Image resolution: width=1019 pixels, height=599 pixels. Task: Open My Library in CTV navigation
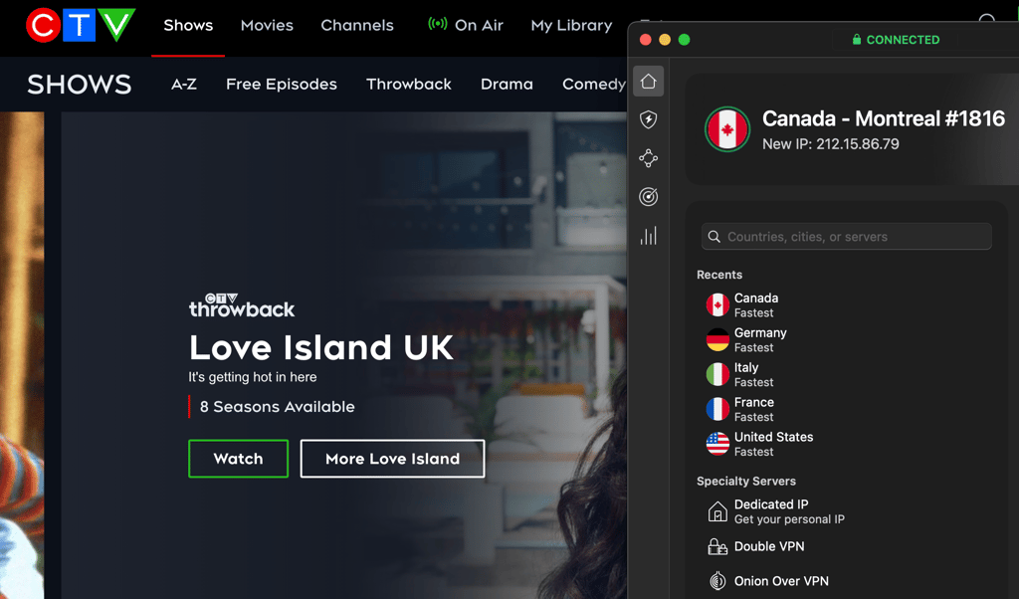[571, 25]
